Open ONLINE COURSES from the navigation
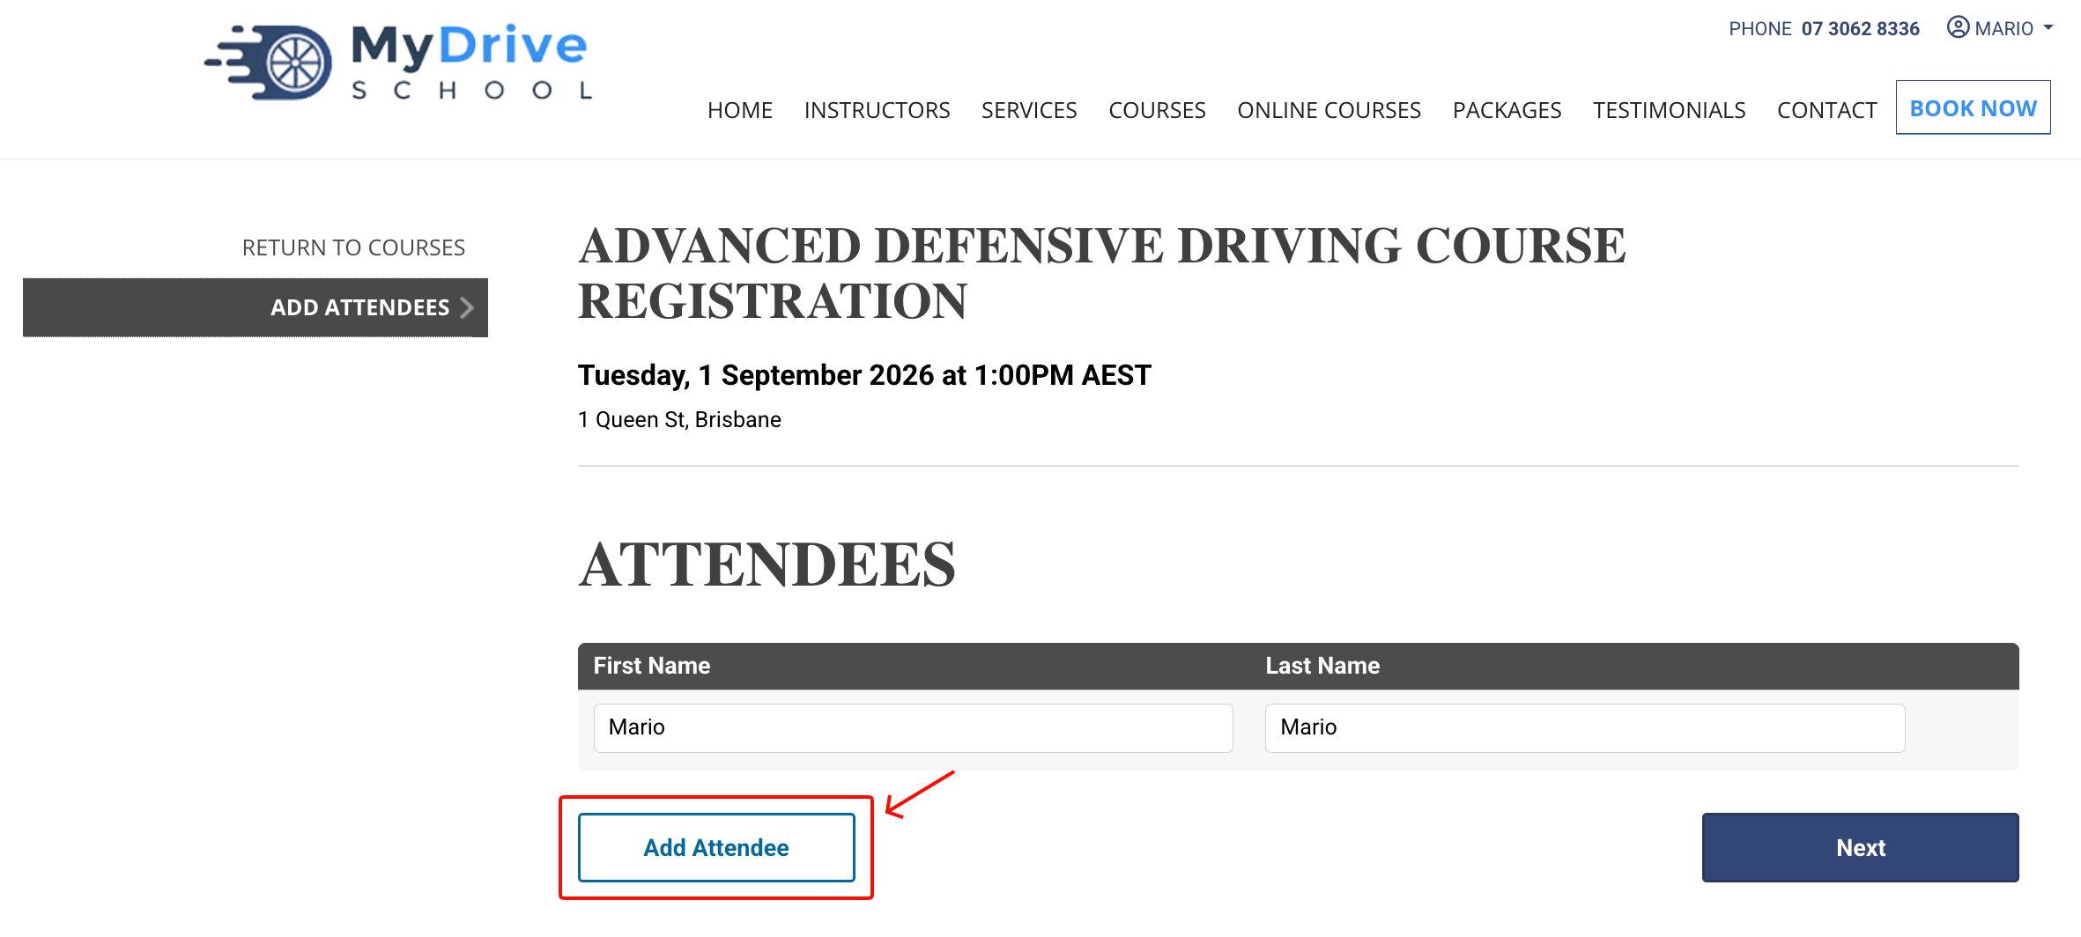The height and width of the screenshot is (937, 2081). pyautogui.click(x=1329, y=110)
